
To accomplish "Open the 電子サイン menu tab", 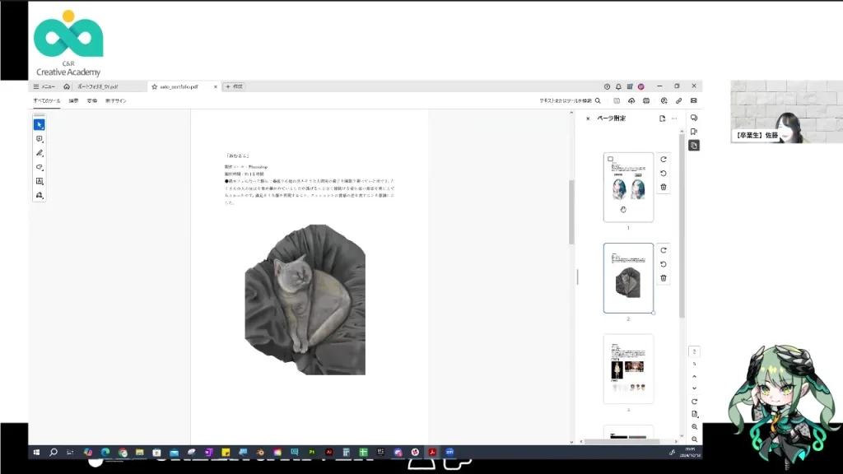I will click(x=116, y=100).
